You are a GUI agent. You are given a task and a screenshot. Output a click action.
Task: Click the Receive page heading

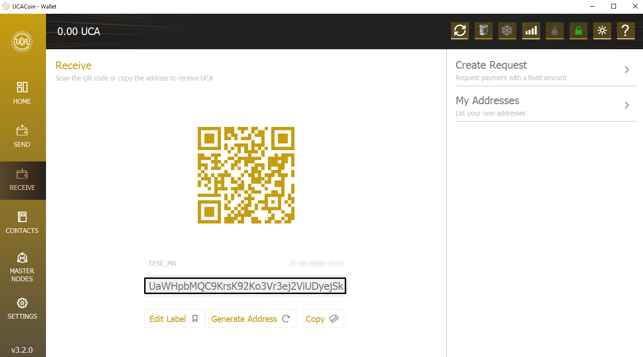[73, 65]
